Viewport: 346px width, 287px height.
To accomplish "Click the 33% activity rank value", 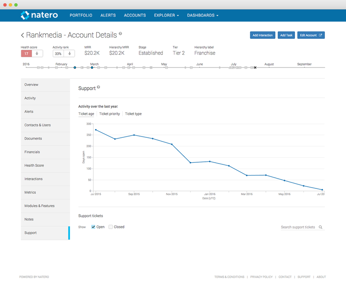I will [x=58, y=54].
